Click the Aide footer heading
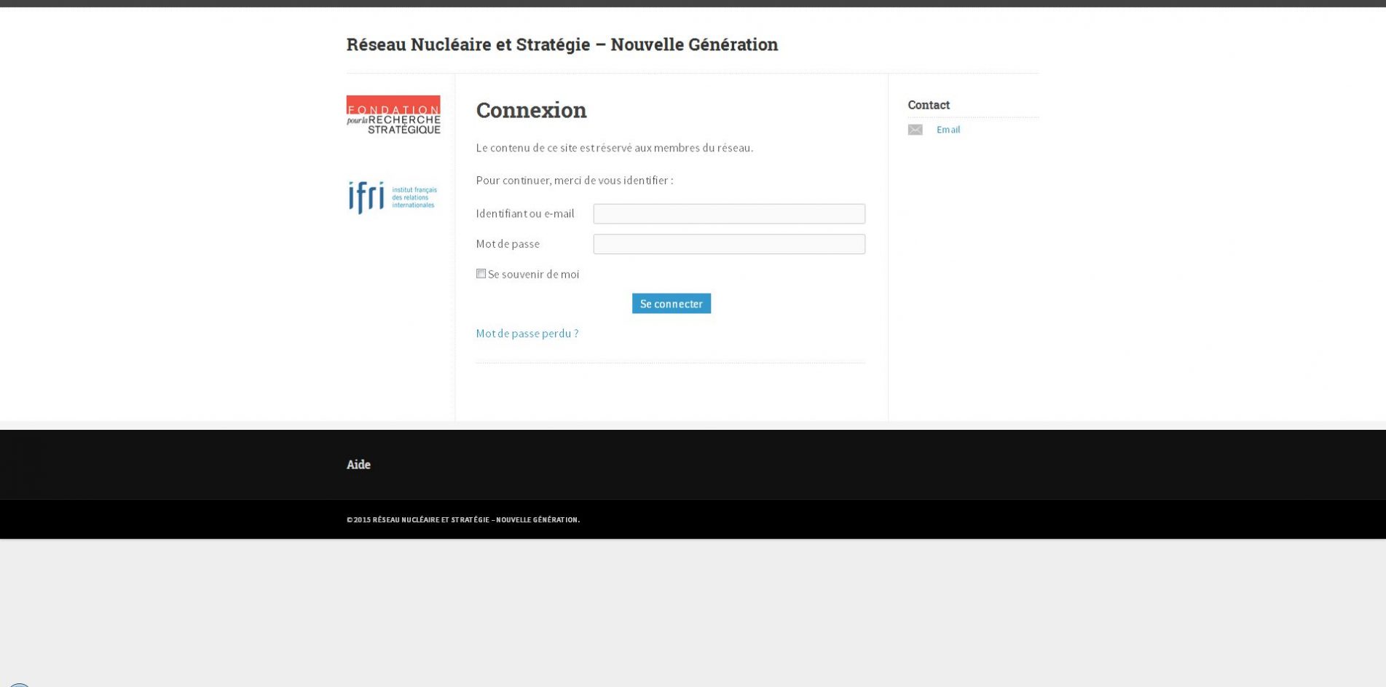This screenshot has width=1386, height=687. 358,465
